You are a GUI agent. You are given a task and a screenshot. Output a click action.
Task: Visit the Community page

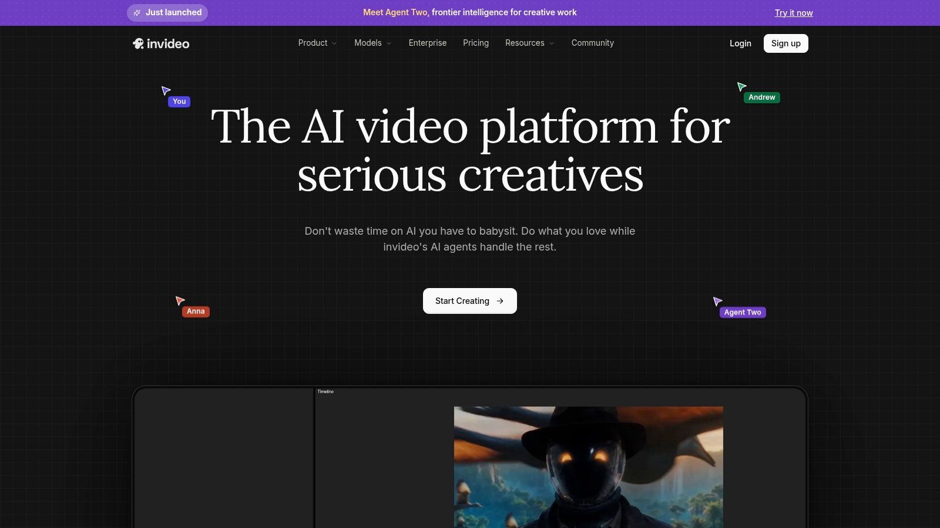click(593, 43)
